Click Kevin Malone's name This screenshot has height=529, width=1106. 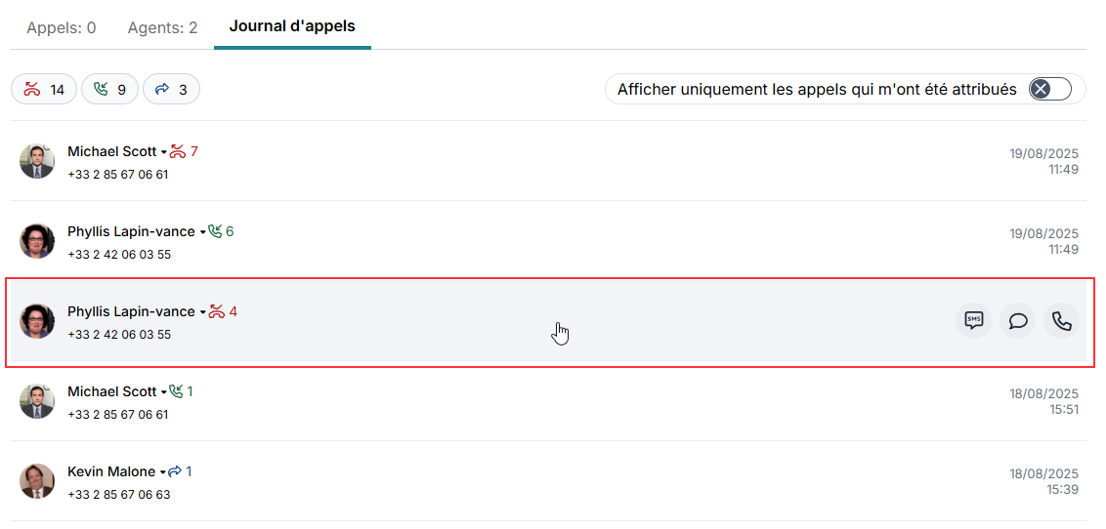point(111,471)
